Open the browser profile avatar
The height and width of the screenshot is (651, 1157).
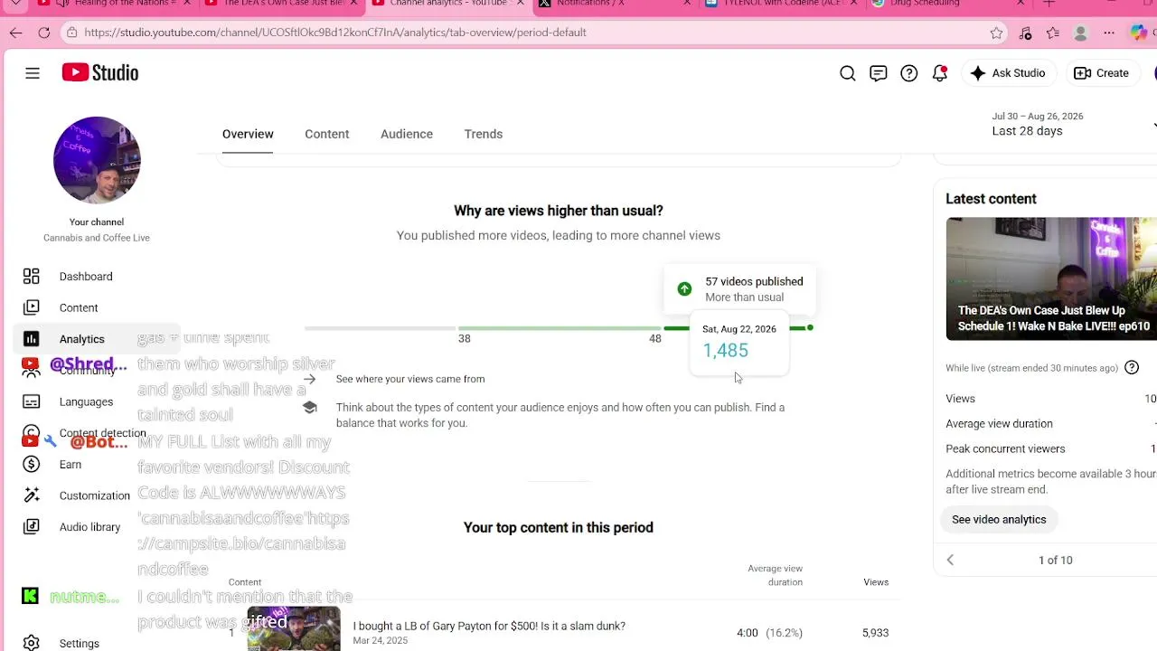[1080, 33]
